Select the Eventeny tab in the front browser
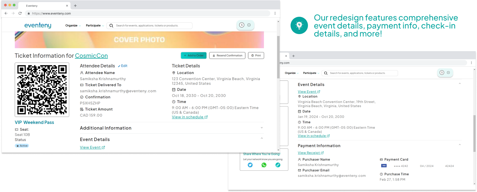 [x=45, y=6]
